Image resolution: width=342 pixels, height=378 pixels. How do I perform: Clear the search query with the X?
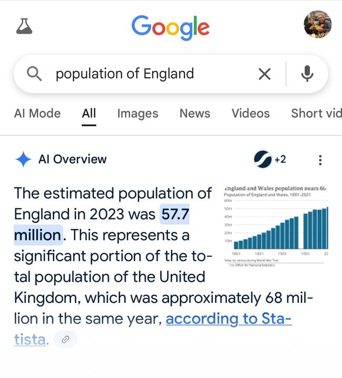pyautogui.click(x=264, y=74)
